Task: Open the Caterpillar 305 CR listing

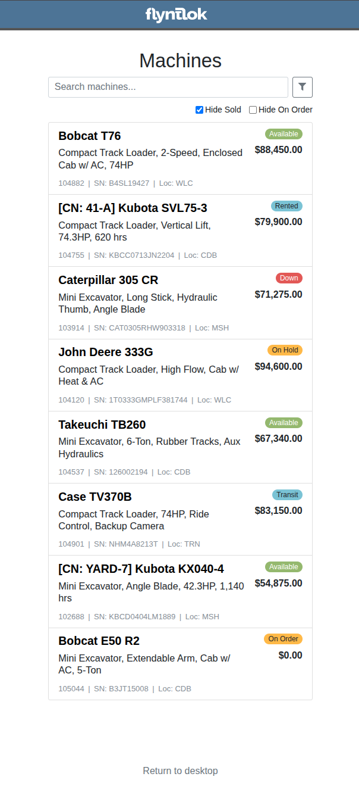Action: point(180,303)
